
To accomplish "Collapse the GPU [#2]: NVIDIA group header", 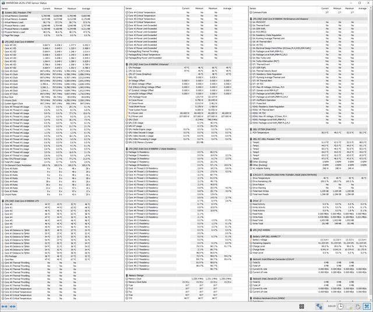I will [308, 230].
